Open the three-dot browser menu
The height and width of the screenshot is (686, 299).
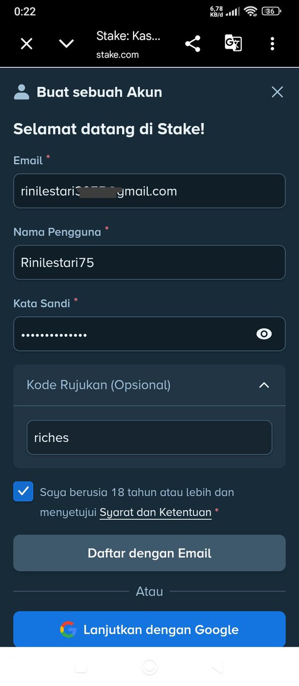(x=272, y=43)
